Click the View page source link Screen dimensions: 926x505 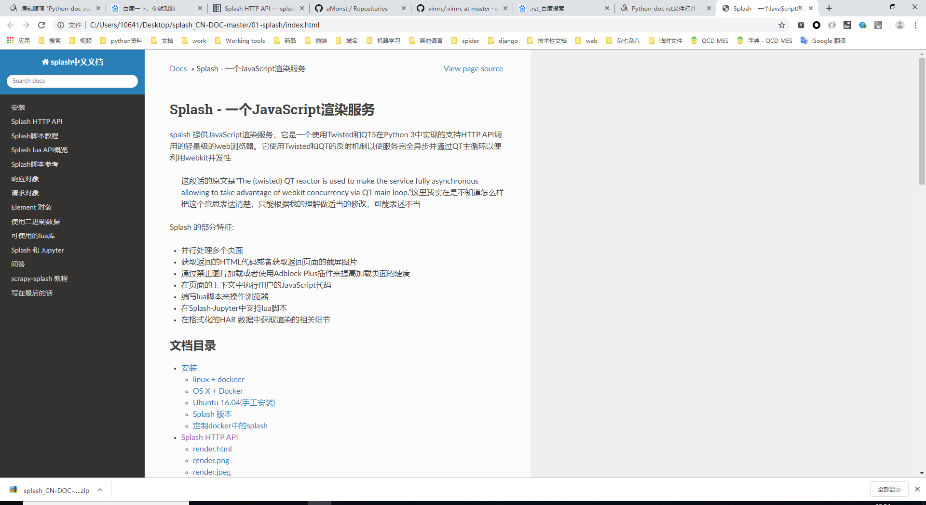473,68
